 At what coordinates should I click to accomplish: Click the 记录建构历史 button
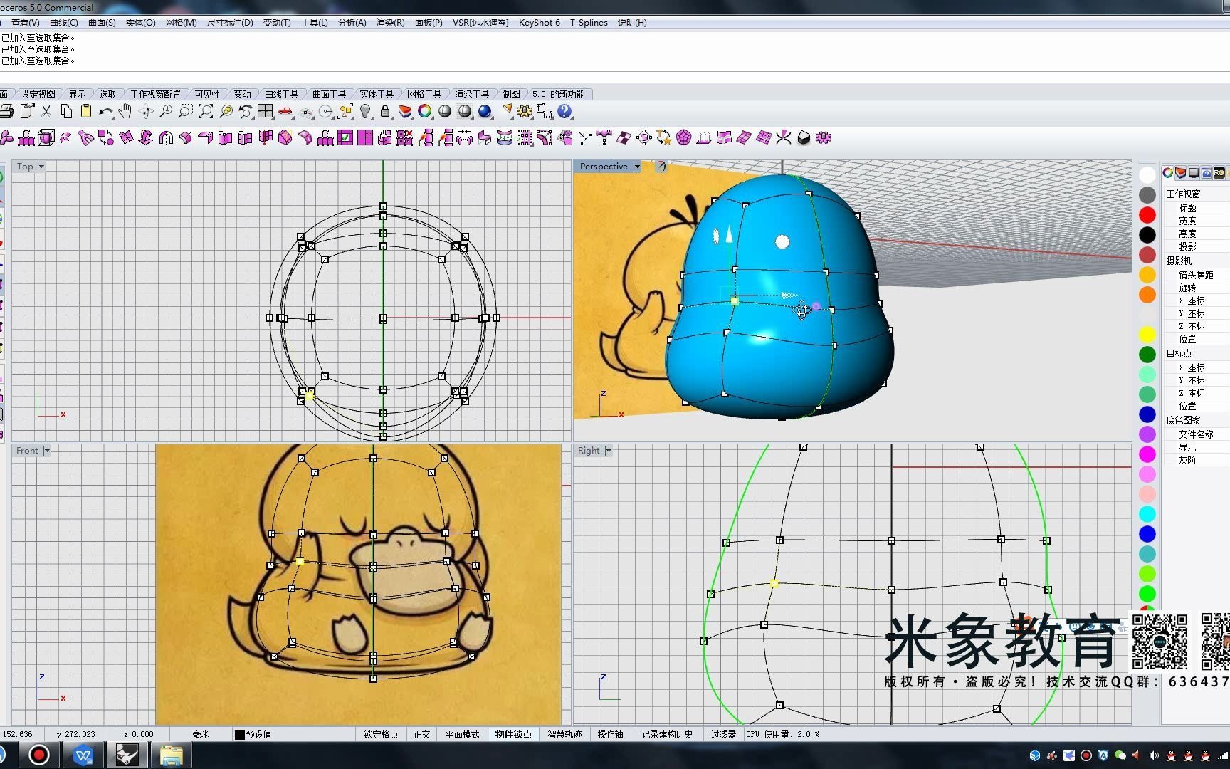tap(667, 733)
